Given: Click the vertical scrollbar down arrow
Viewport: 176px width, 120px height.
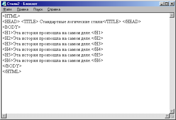Looking at the screenshot, I should pyautogui.click(x=172, y=111).
